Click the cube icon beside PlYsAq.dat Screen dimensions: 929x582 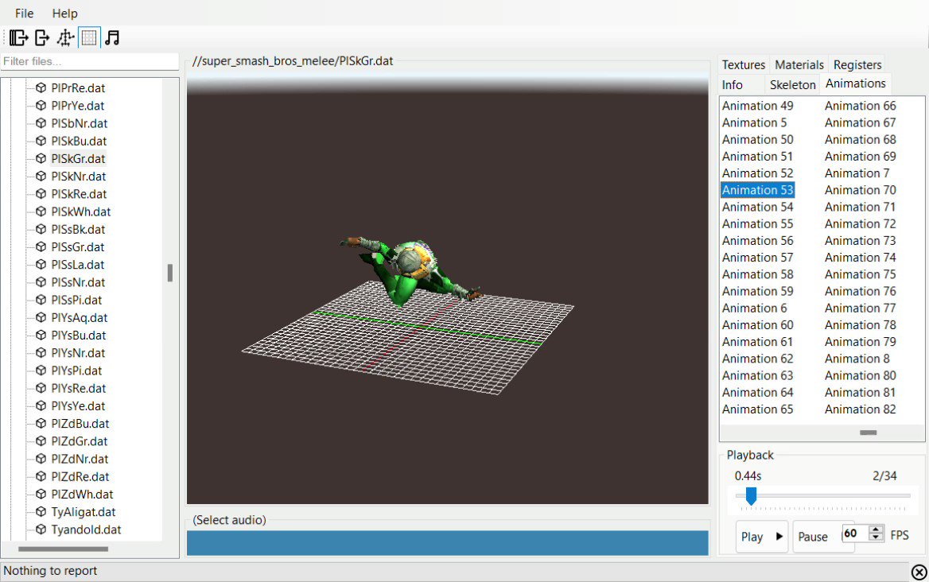(x=41, y=317)
